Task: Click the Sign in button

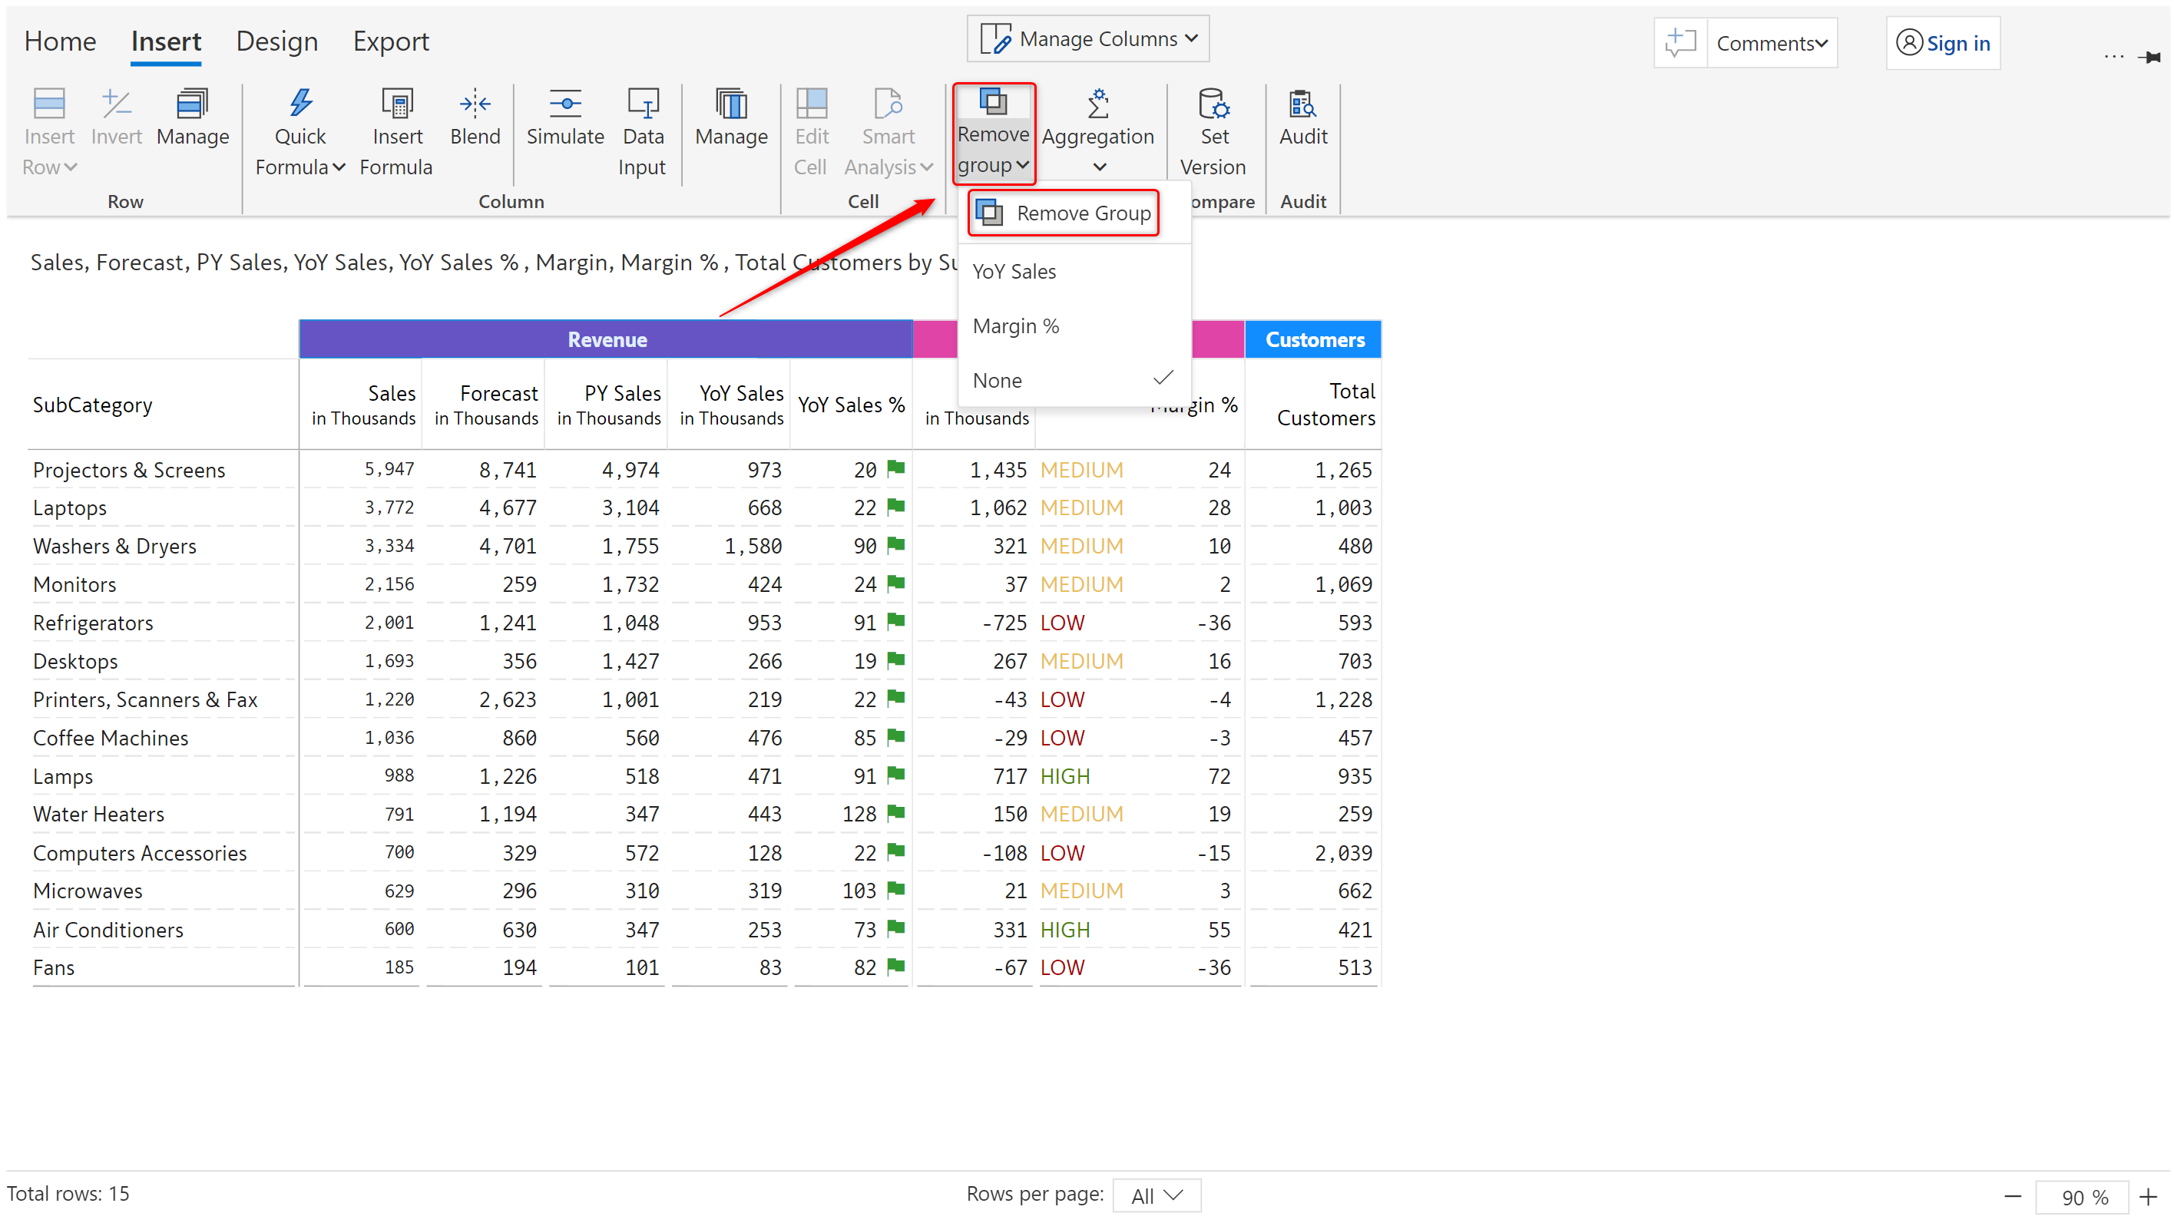Action: 1943,43
